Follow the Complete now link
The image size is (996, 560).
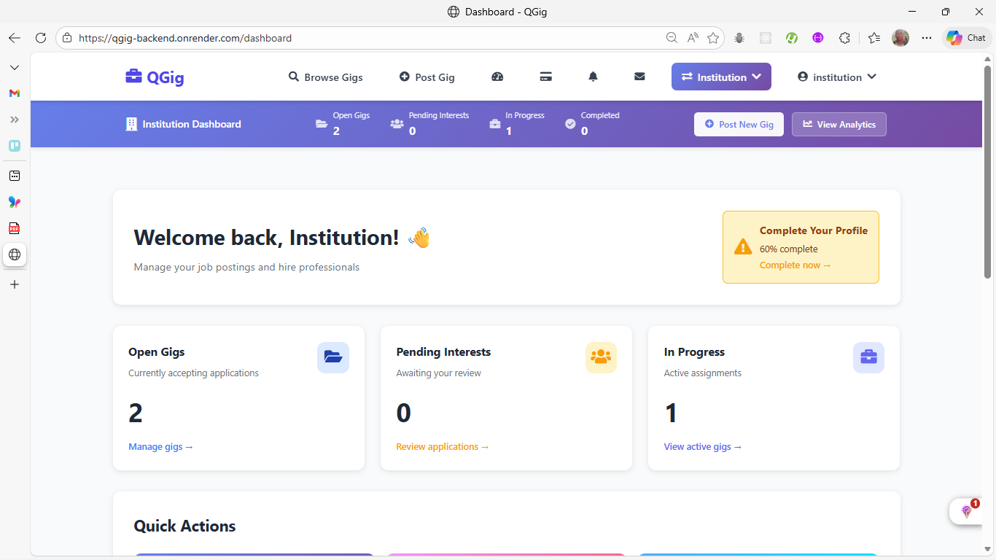[795, 265]
